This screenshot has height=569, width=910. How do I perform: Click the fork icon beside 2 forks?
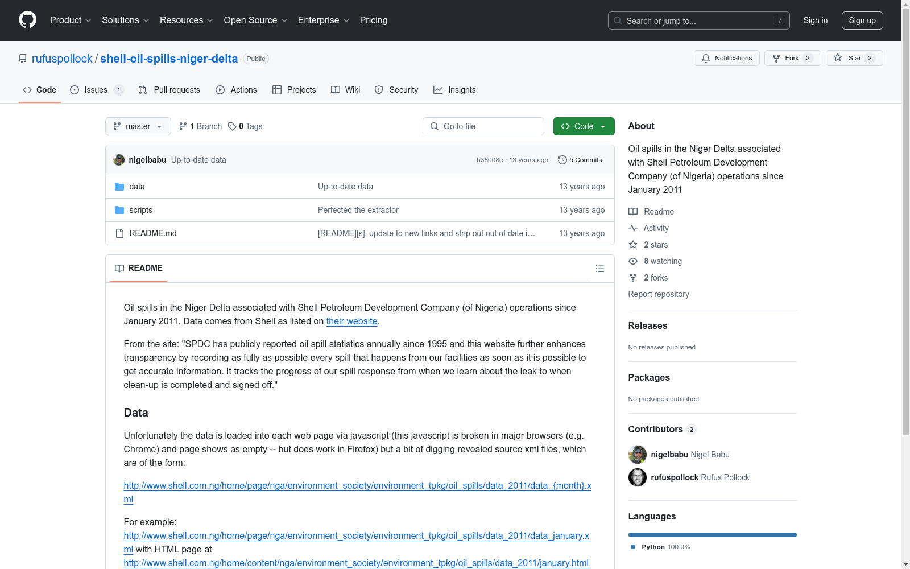pos(633,278)
